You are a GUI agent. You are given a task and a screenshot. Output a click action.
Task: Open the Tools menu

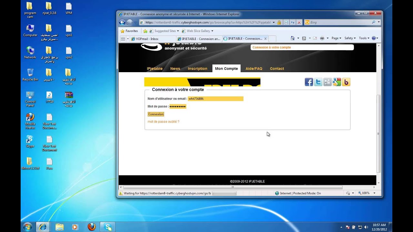click(364, 38)
